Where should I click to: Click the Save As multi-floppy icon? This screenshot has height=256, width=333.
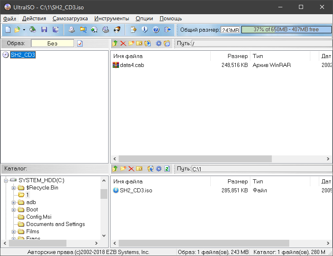(x=55, y=30)
